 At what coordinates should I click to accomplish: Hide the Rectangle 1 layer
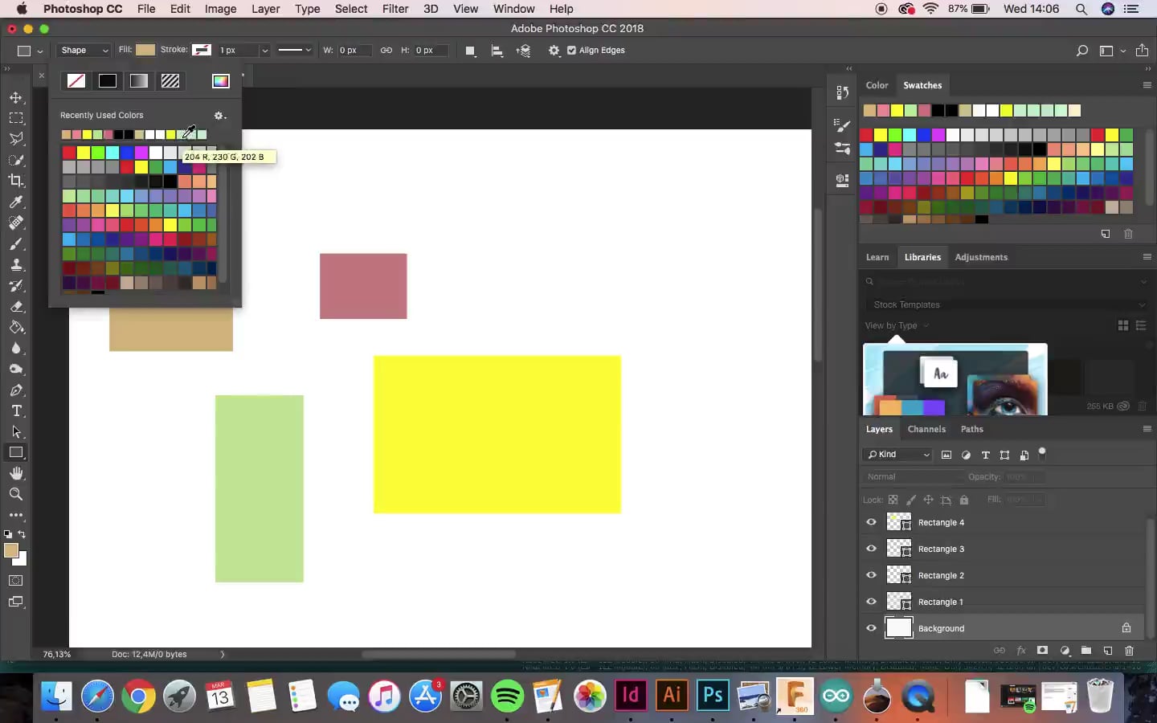871,602
